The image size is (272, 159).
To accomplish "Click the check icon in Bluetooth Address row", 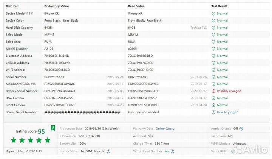I will [213, 56].
